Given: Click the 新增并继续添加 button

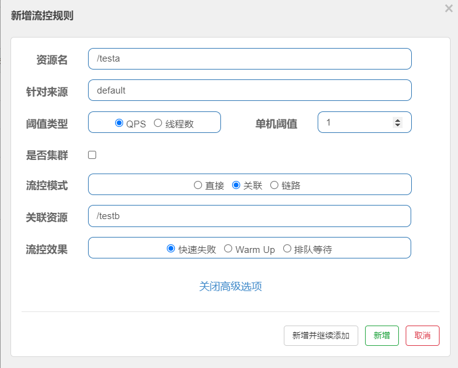Looking at the screenshot, I should pos(321,335).
